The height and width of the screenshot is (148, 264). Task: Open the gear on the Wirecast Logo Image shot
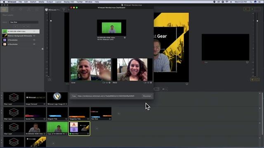click(x=66, y=104)
